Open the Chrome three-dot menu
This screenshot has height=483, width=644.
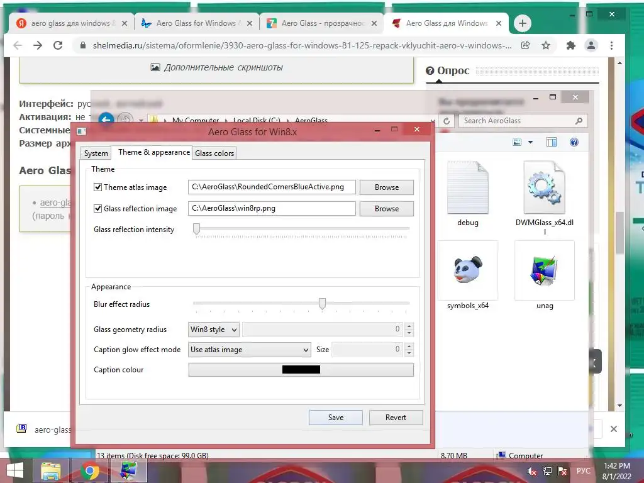611,45
